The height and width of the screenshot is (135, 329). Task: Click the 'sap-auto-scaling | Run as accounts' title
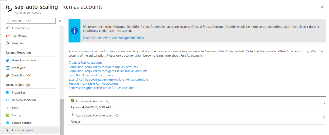(x=59, y=7)
